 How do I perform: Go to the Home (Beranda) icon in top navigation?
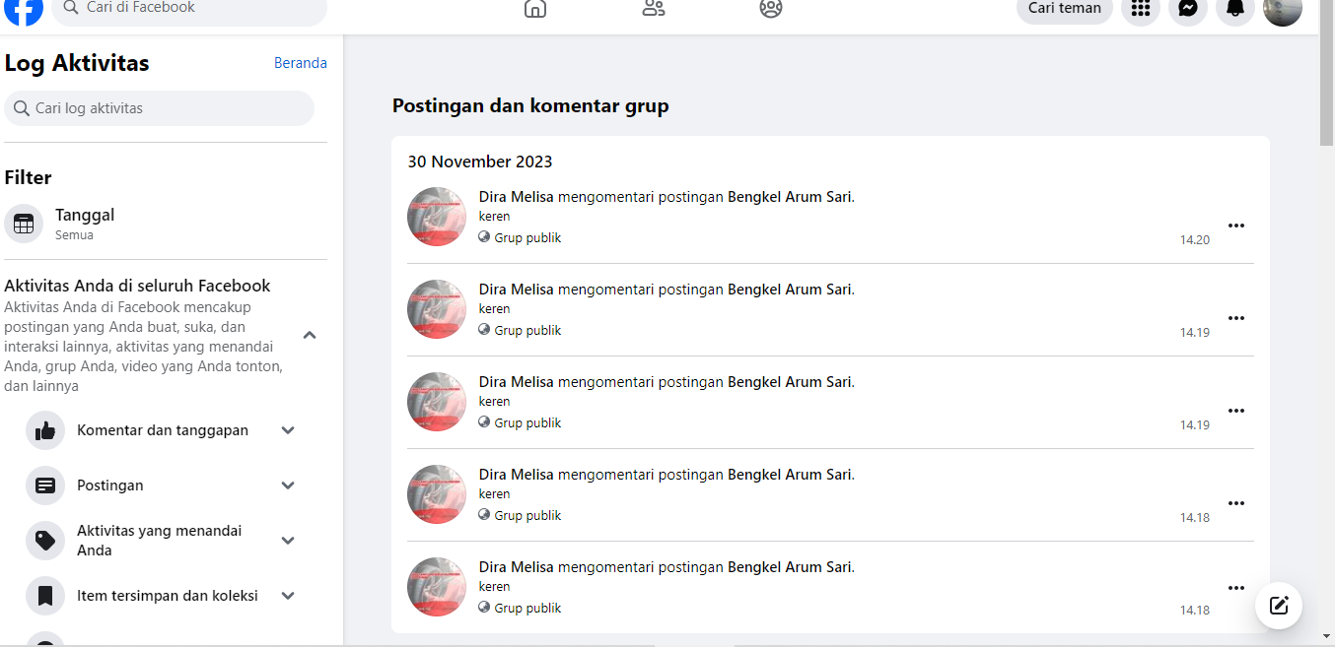pyautogui.click(x=535, y=8)
